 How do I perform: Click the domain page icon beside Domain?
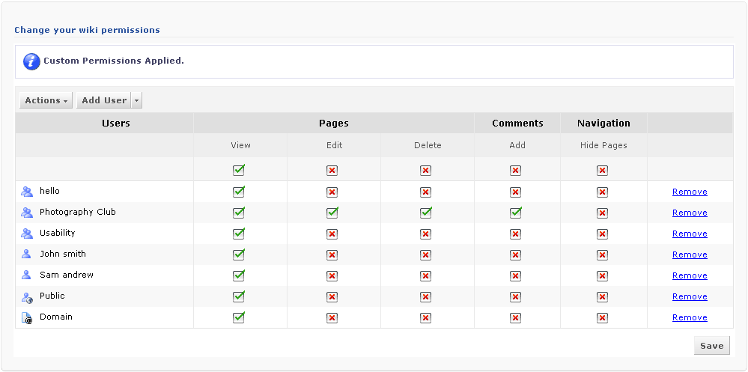[x=27, y=318]
